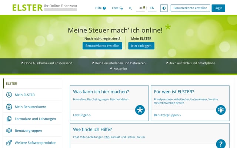237x148 pixels.
Task: Open Benutzergruppen in the sidebar
Action: tap(33, 131)
